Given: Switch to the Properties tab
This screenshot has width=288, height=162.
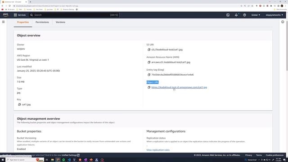Looking at the screenshot, I should point(23,22).
